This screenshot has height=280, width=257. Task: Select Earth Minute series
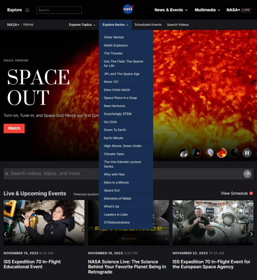coord(113,138)
